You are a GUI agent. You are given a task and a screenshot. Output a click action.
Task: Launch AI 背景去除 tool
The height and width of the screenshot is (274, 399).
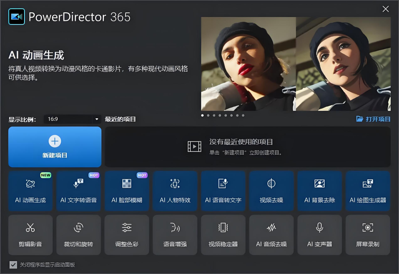[x=320, y=191]
